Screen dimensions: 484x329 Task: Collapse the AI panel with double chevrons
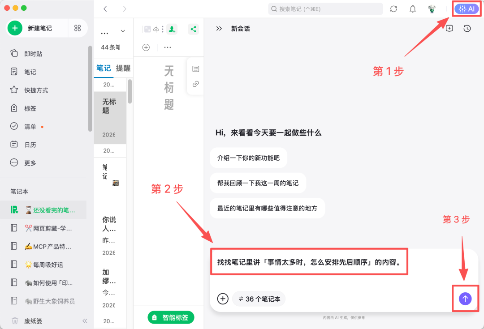[219, 29]
